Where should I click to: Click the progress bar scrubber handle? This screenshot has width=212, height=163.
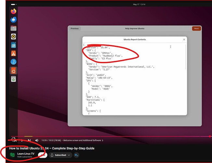click(210, 136)
